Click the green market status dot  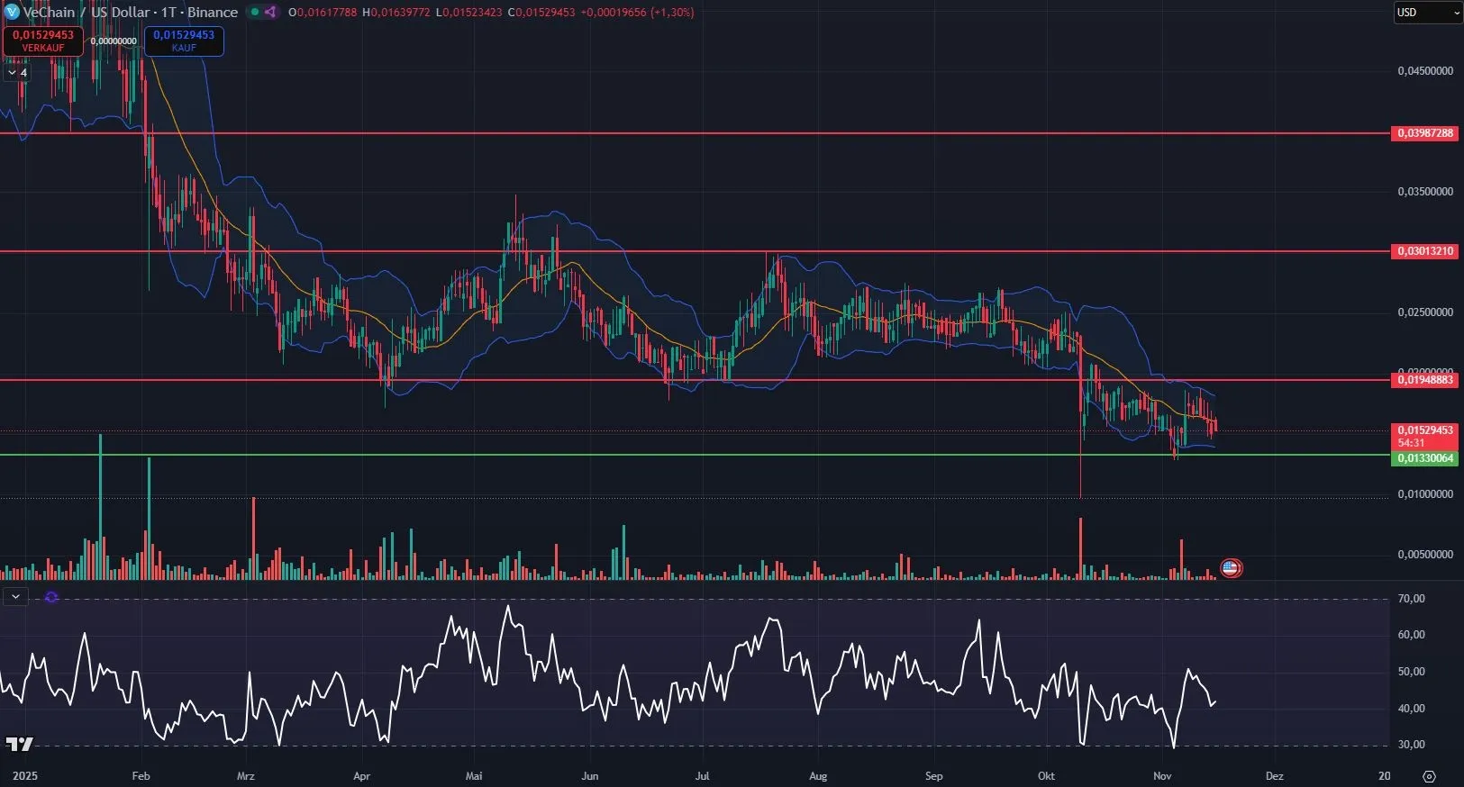pyautogui.click(x=255, y=13)
